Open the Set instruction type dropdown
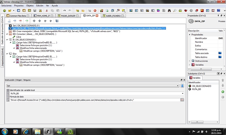This screenshot has height=135, width=226. (178, 86)
